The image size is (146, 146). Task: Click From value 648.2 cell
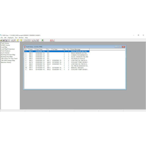[x=31, y=64]
